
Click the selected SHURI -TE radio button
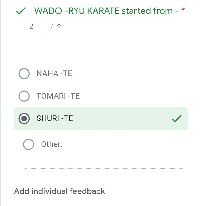[x=24, y=119]
